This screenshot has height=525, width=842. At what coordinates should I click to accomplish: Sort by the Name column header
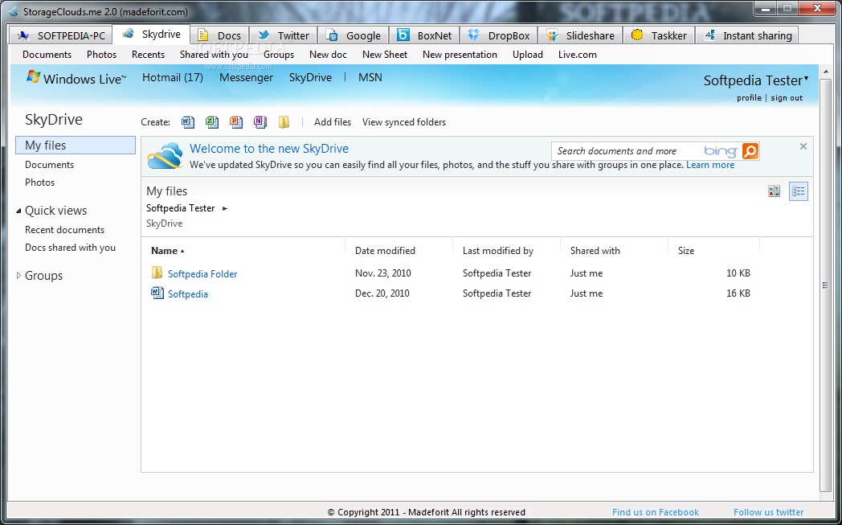pos(164,250)
